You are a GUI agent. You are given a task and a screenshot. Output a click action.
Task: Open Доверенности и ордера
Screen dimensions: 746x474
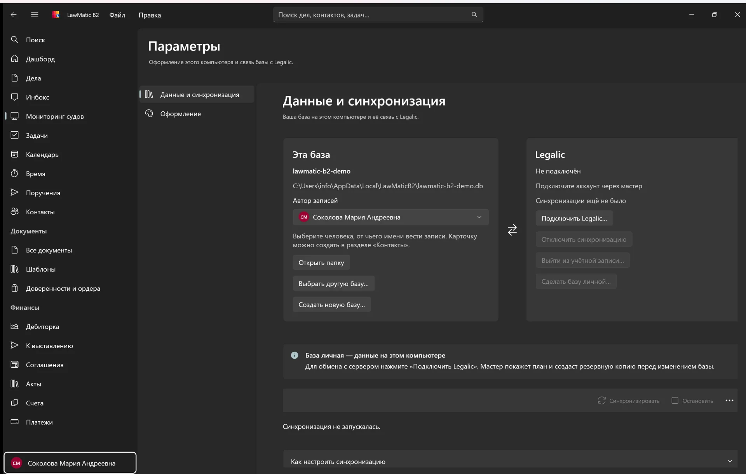coord(70,288)
